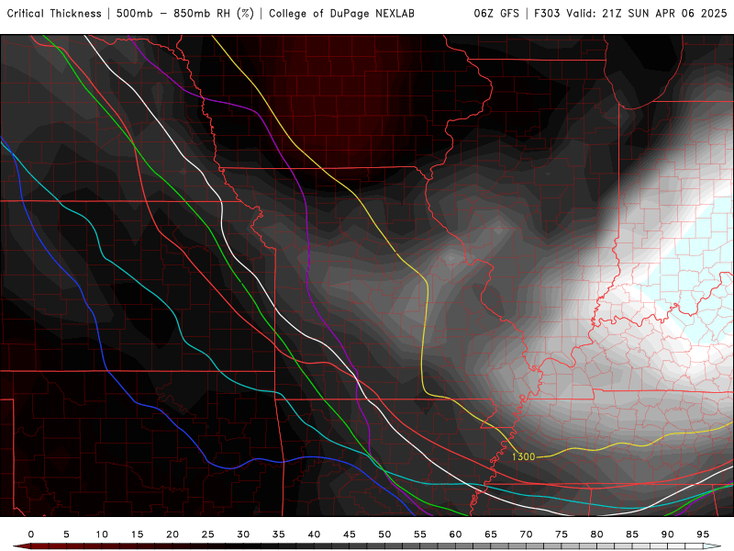Click the yellow "1300" contour label
The image size is (734, 551).
523,456
